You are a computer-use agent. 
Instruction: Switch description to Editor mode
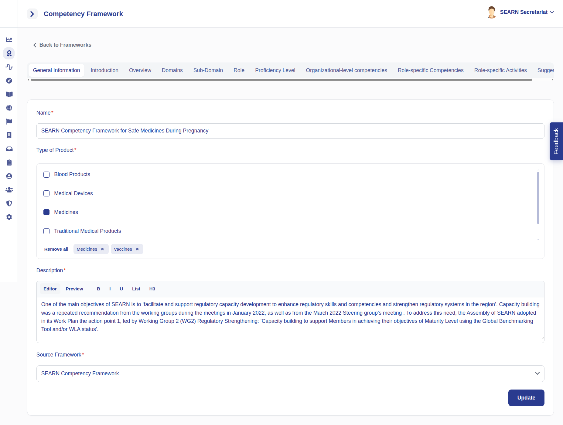tap(50, 289)
